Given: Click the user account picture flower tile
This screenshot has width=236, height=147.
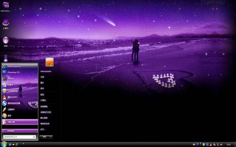Looking at the screenshot, I should click(50, 62).
